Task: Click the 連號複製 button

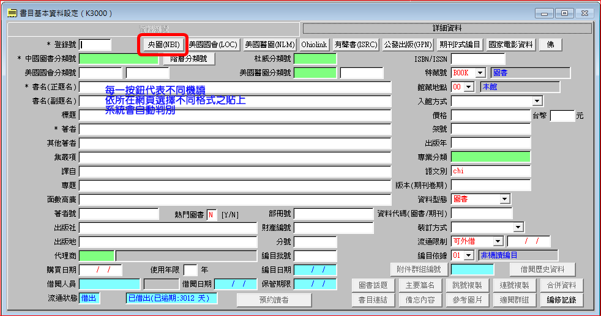Action: [x=514, y=285]
